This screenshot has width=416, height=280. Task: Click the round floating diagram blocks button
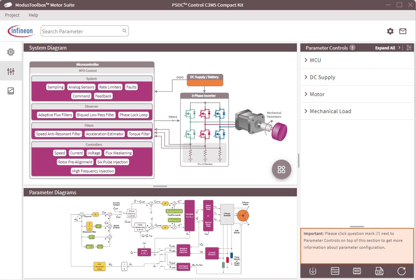pos(281,170)
